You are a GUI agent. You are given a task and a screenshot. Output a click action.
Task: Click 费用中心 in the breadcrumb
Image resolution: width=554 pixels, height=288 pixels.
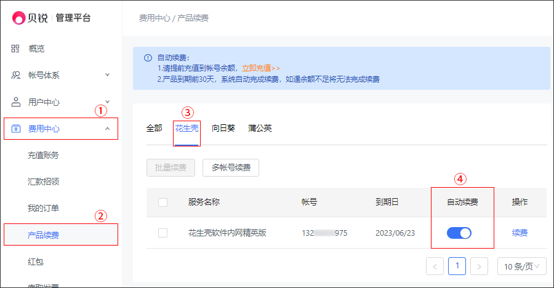pyautogui.click(x=155, y=18)
